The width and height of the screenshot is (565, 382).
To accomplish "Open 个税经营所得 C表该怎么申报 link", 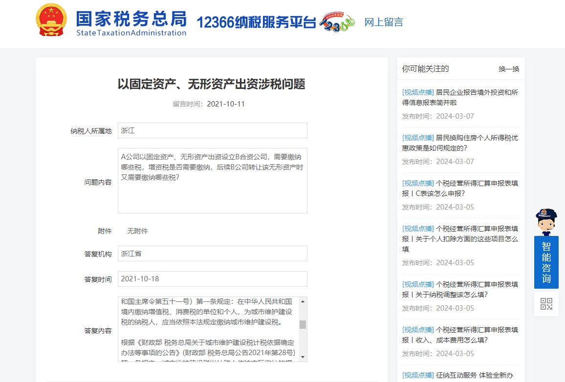I will click(460, 188).
